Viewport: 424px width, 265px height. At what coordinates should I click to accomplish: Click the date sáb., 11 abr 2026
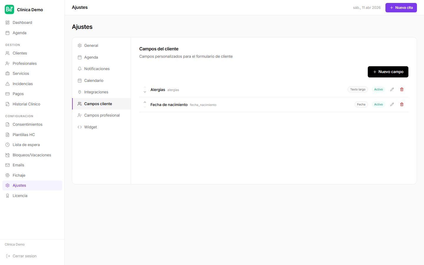367,8
